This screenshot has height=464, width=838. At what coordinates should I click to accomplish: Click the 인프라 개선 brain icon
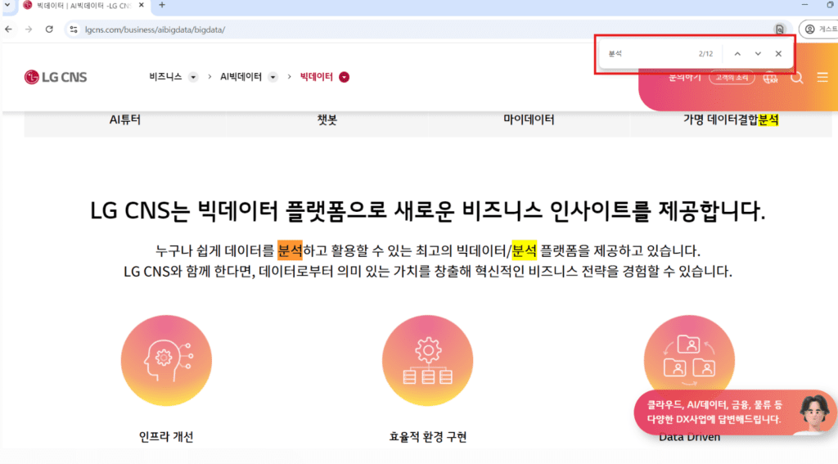tap(166, 360)
